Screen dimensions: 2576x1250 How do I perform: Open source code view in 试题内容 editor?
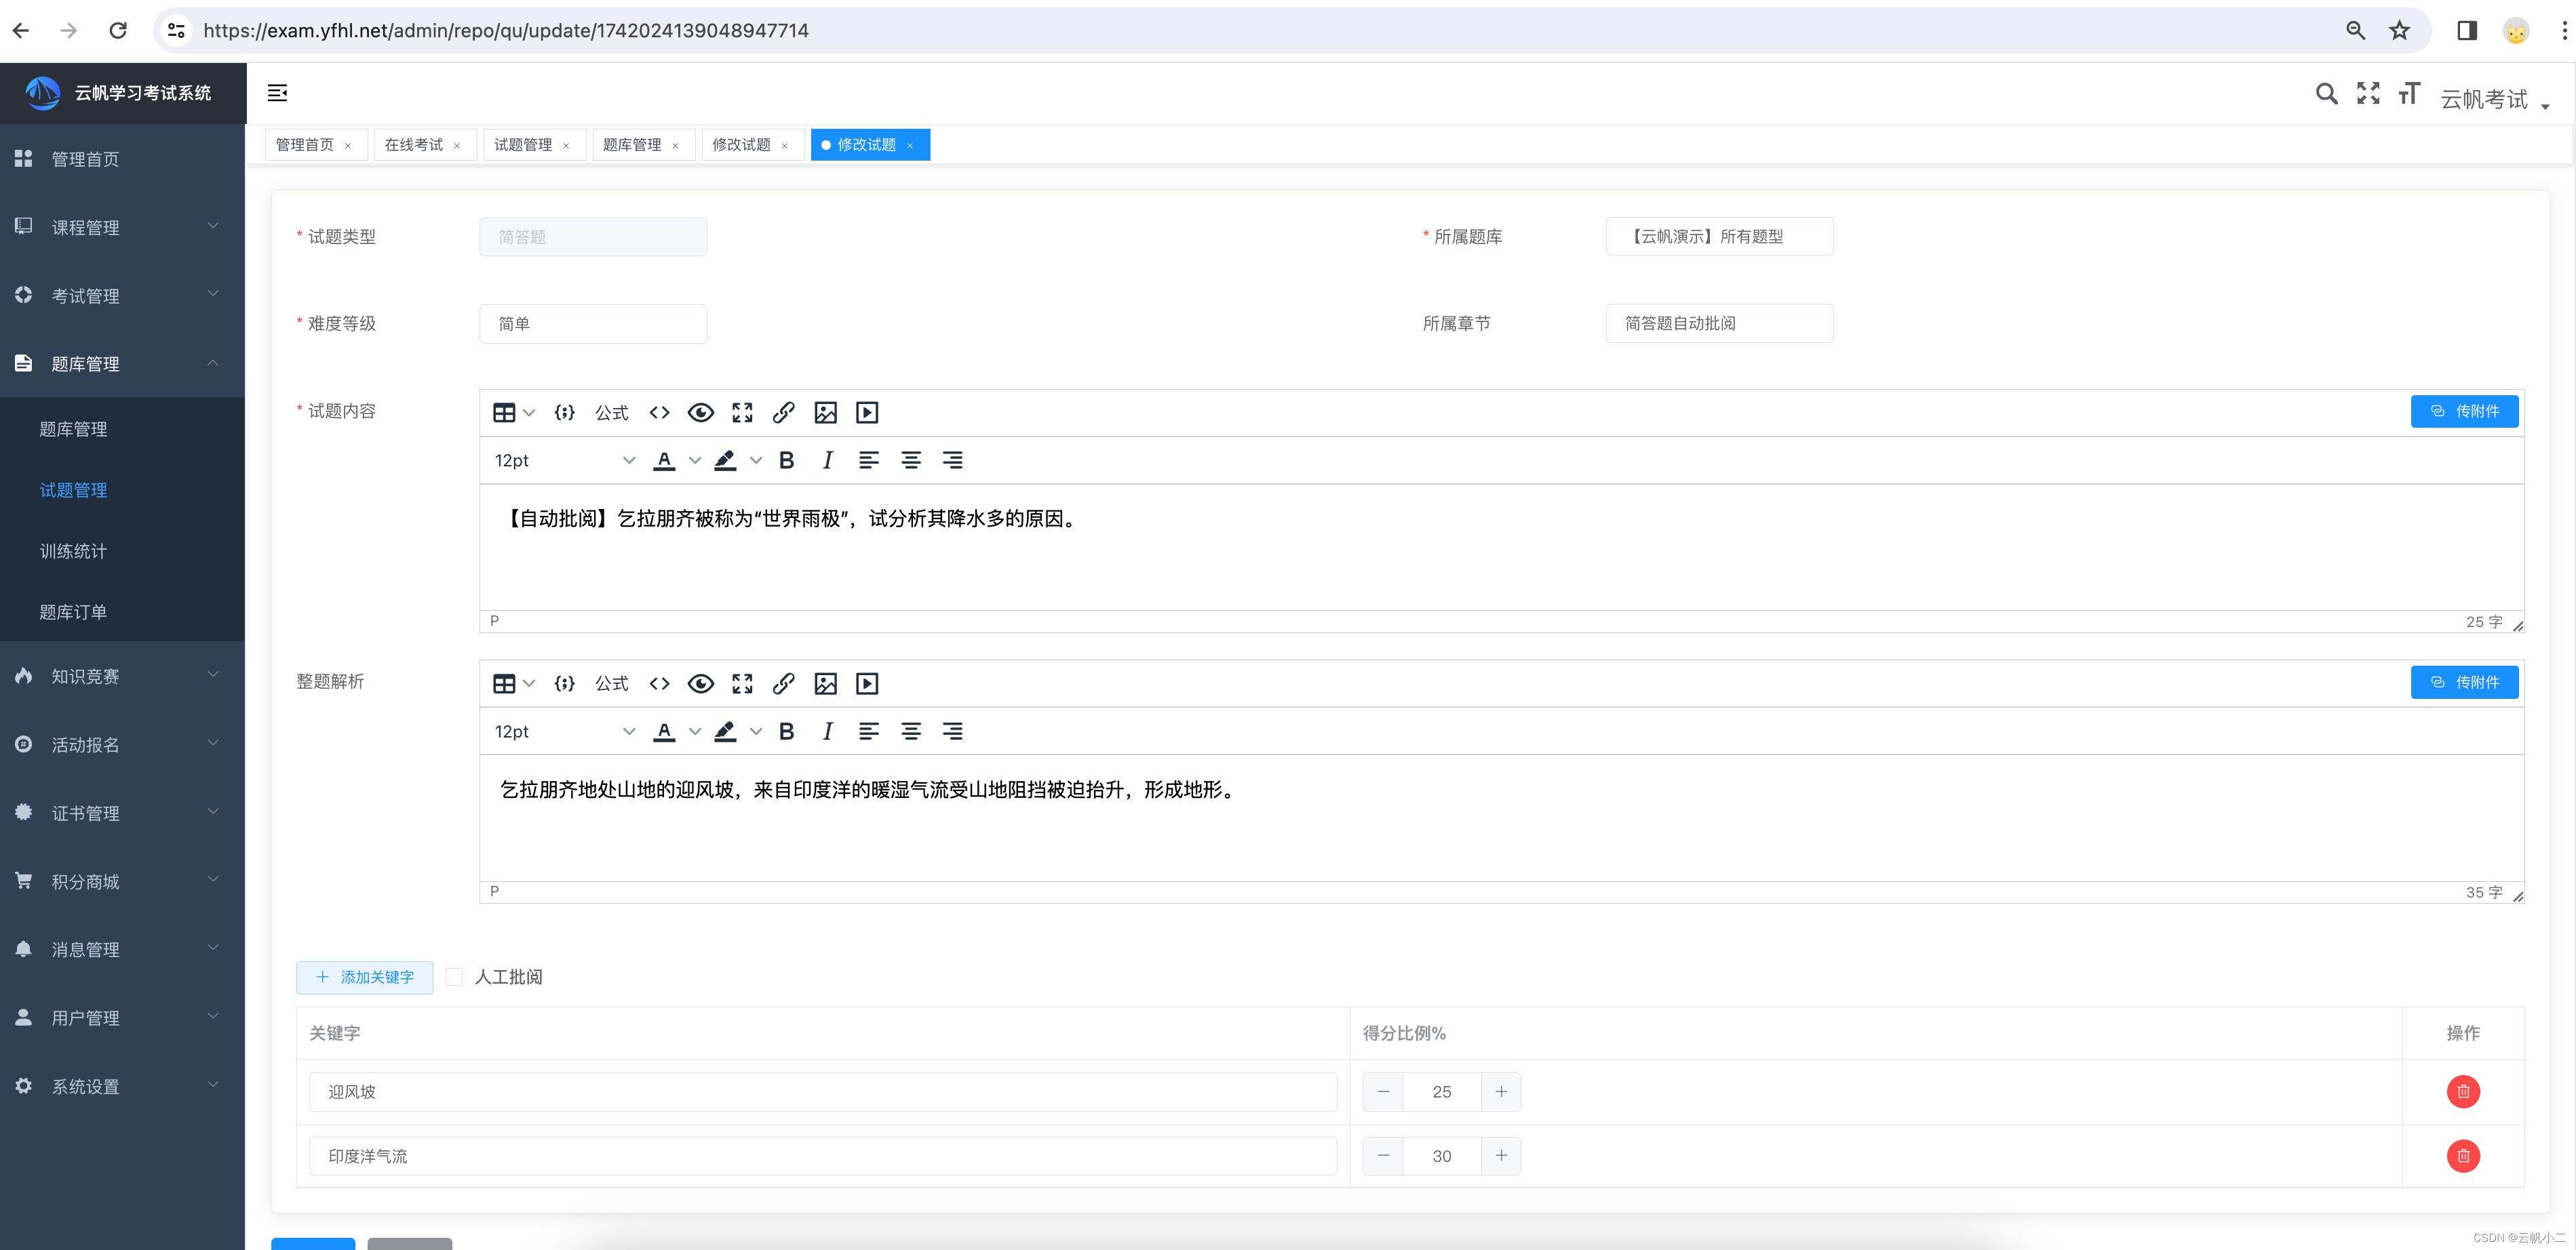[659, 413]
